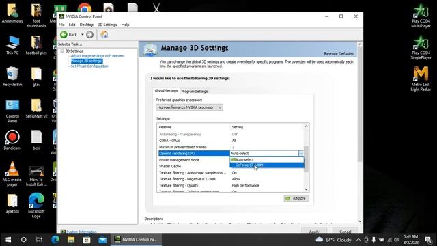Show hidden system tray icons chevron
The width and height of the screenshot is (437, 246).
point(358,240)
